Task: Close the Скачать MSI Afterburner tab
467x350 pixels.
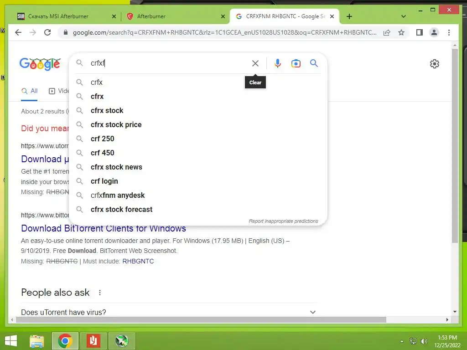Action: (x=114, y=16)
